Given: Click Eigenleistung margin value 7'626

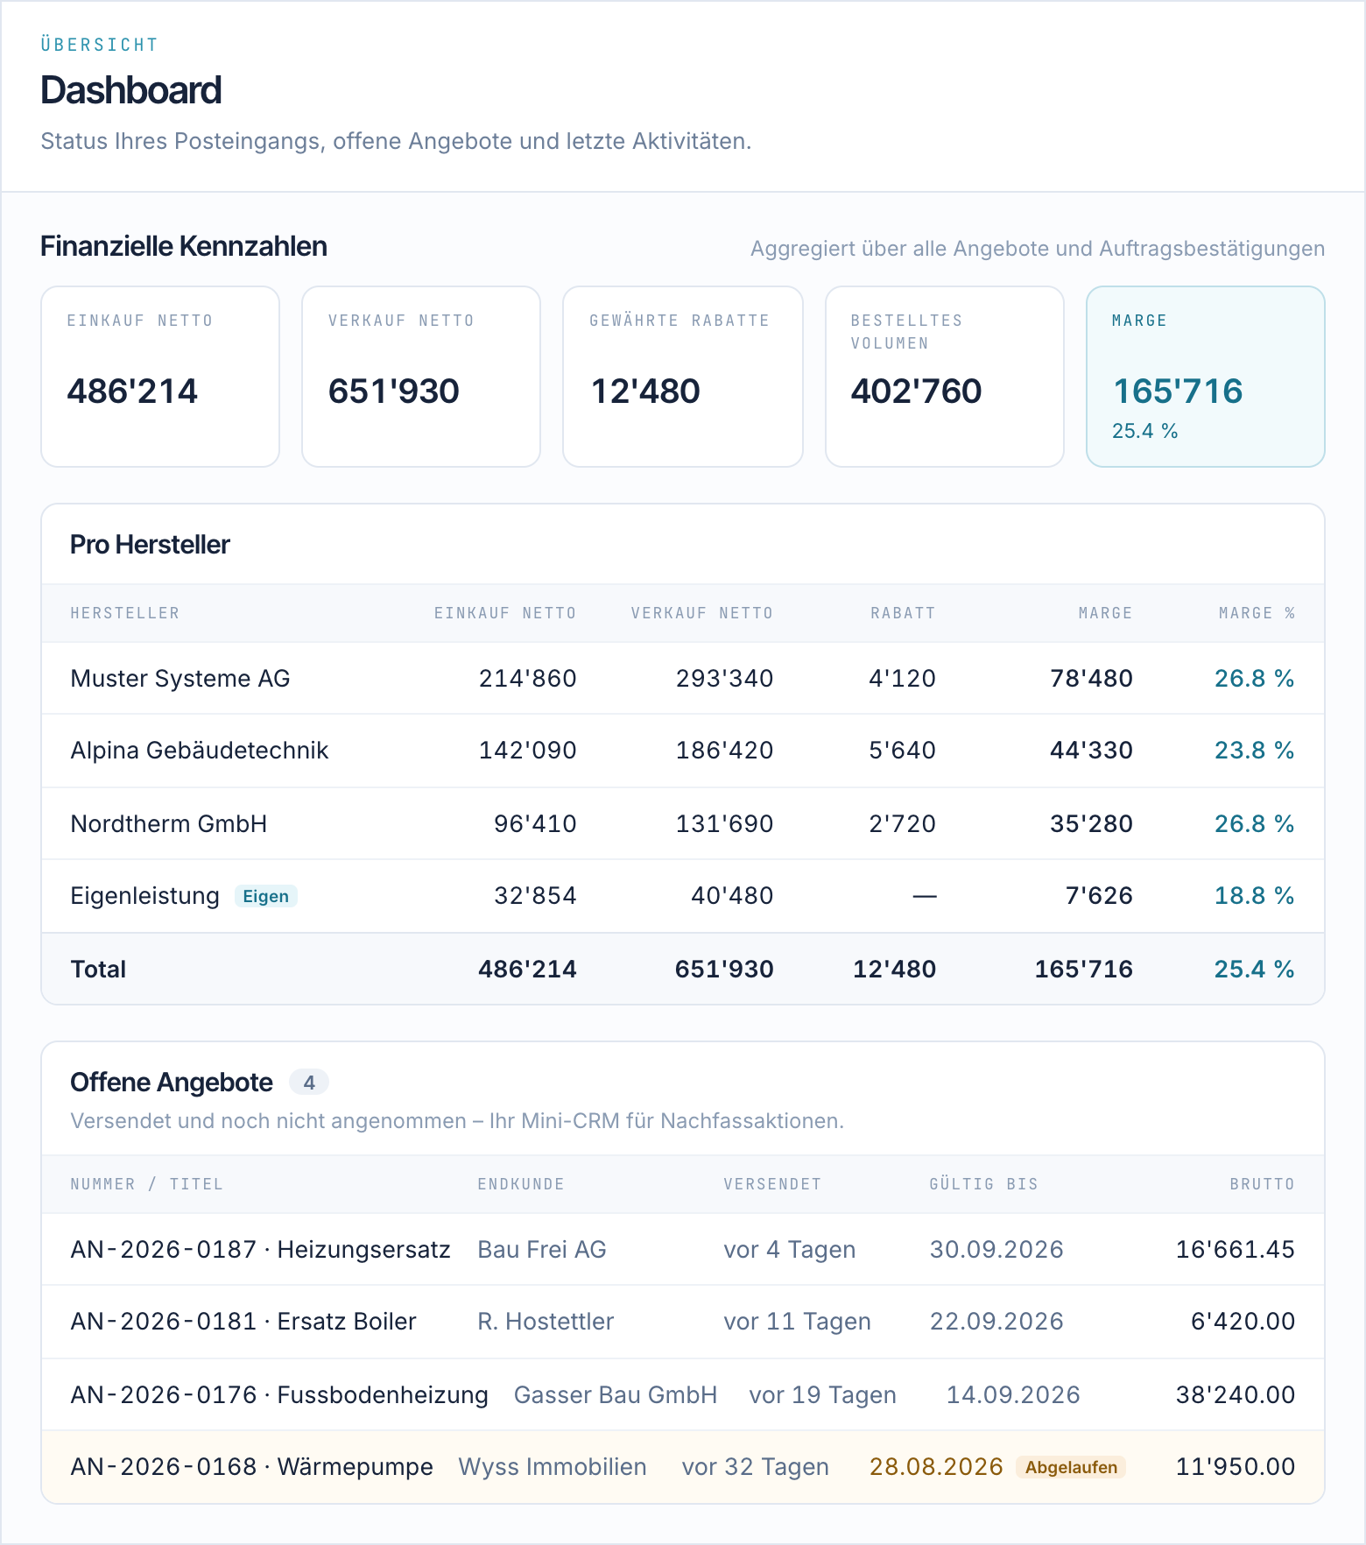Looking at the screenshot, I should pos(1099,896).
